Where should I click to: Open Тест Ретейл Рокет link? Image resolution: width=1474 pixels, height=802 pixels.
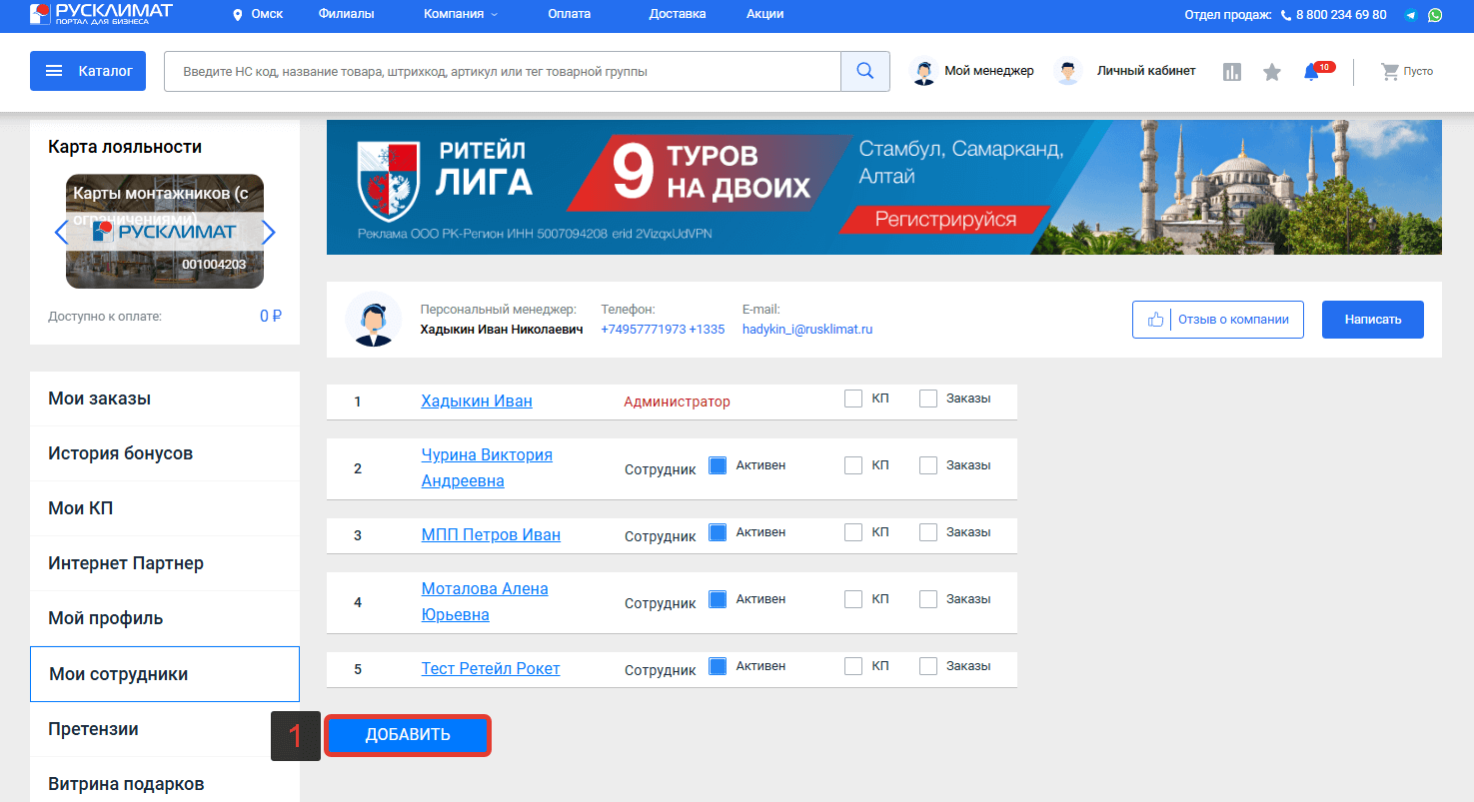[491, 668]
